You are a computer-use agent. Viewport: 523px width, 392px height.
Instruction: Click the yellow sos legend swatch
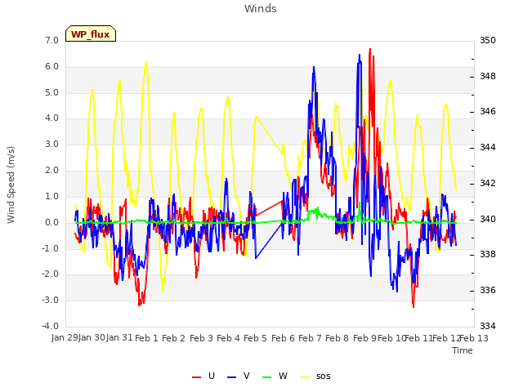[304, 377]
